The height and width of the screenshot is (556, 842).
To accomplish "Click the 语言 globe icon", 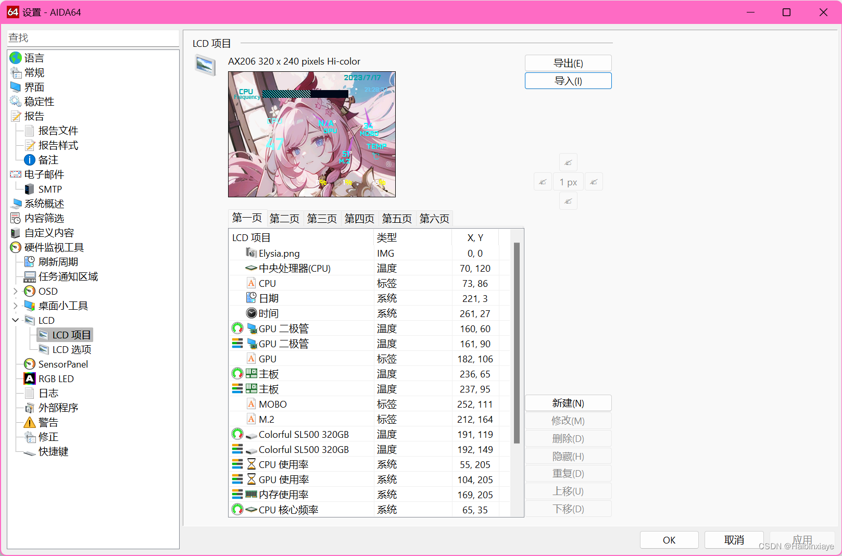I will coord(15,58).
